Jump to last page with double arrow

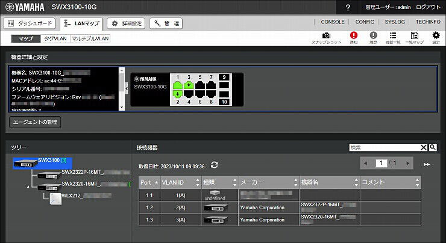pyautogui.click(x=427, y=164)
